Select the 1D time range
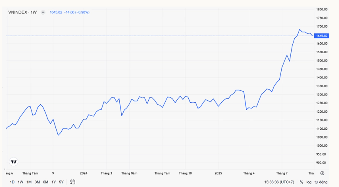The width and height of the screenshot is (339, 187). pyautogui.click(x=12, y=182)
